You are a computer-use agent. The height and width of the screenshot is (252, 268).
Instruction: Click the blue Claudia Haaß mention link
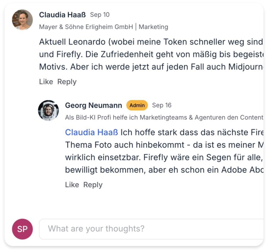point(92,132)
